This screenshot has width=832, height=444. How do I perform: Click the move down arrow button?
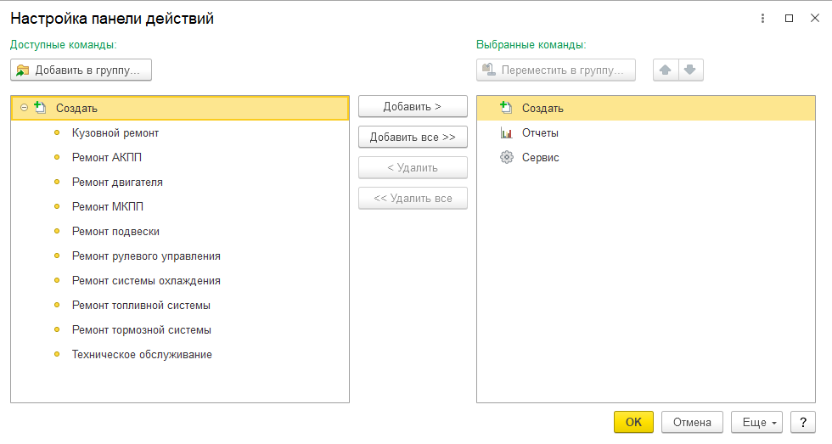pos(690,70)
